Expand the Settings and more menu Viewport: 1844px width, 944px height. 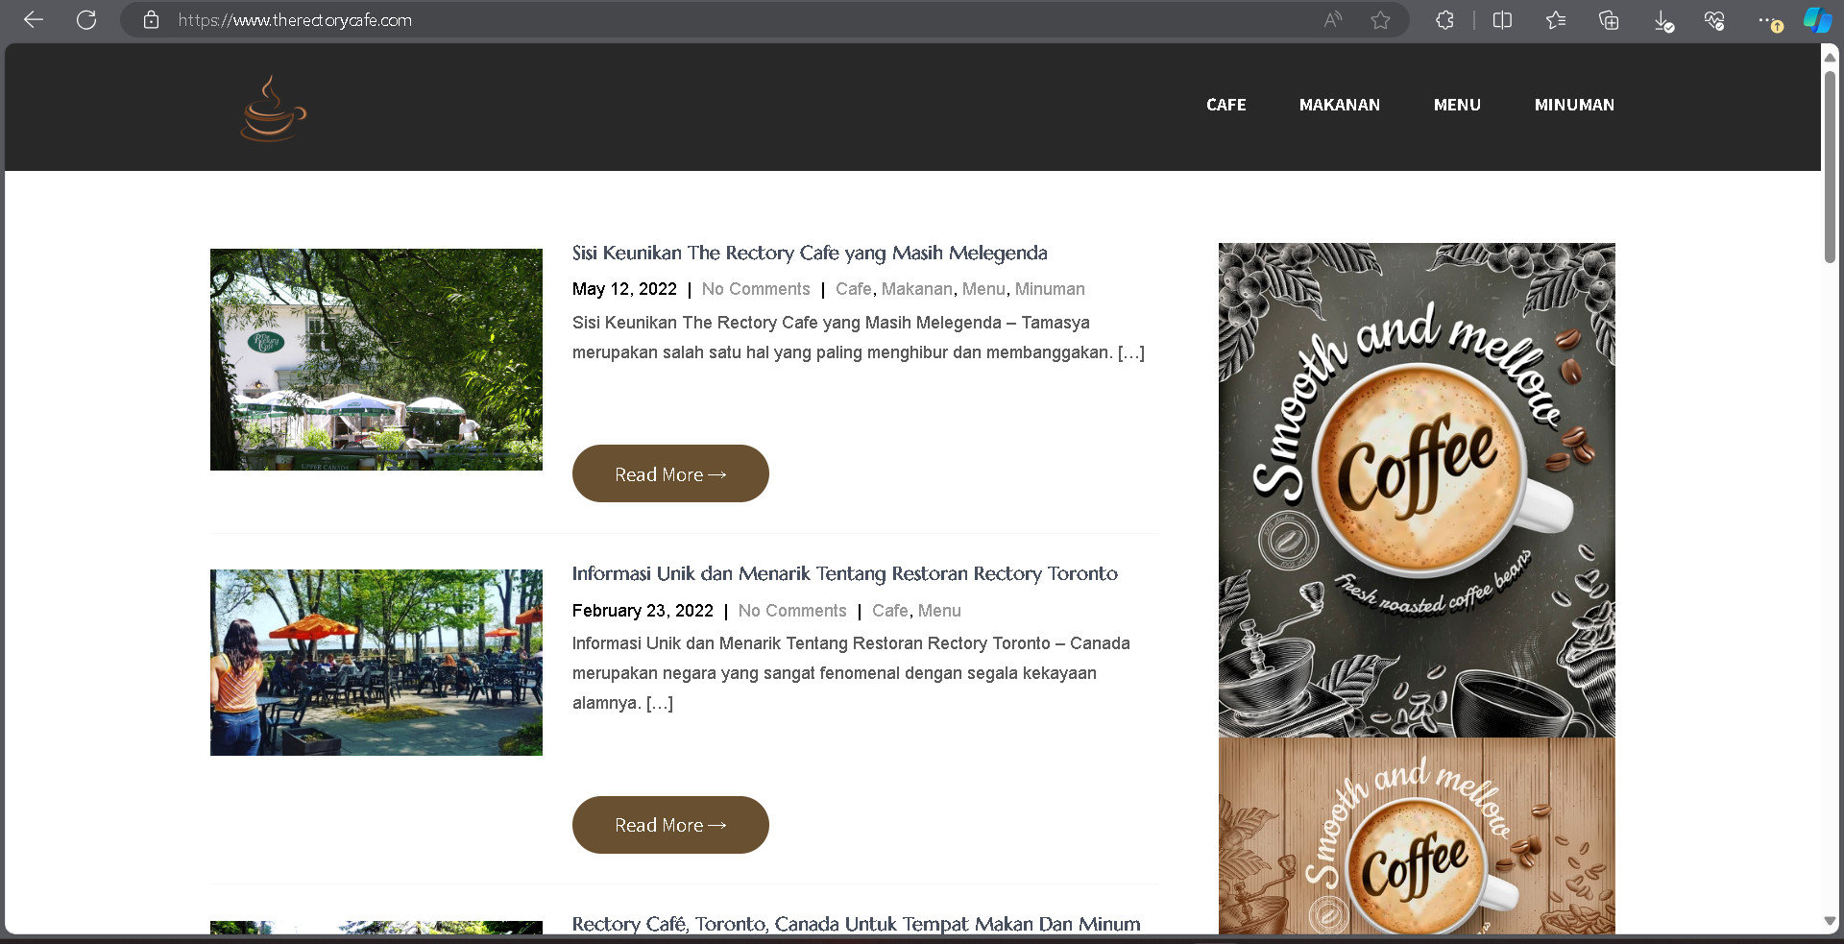click(x=1767, y=20)
